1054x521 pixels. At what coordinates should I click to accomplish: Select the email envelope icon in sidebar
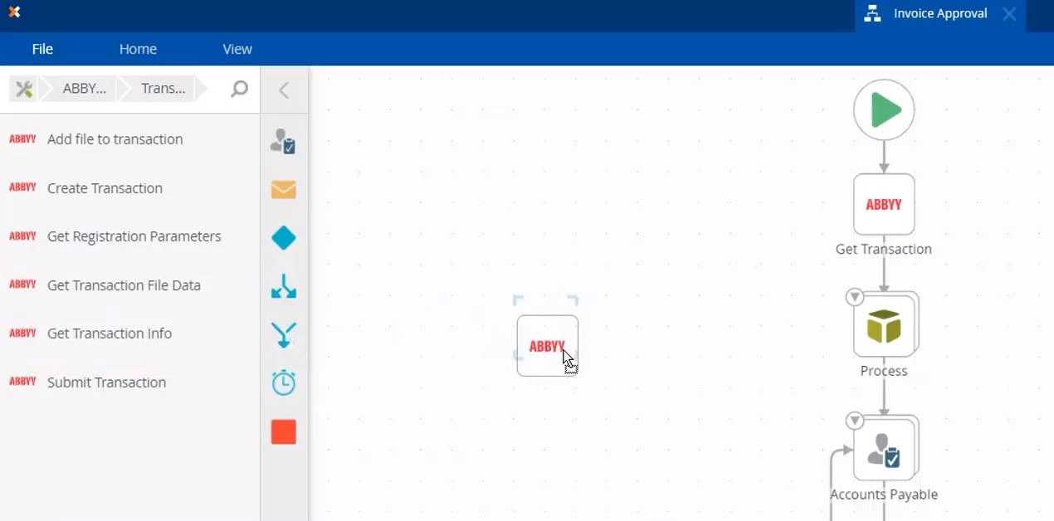pyautogui.click(x=284, y=190)
